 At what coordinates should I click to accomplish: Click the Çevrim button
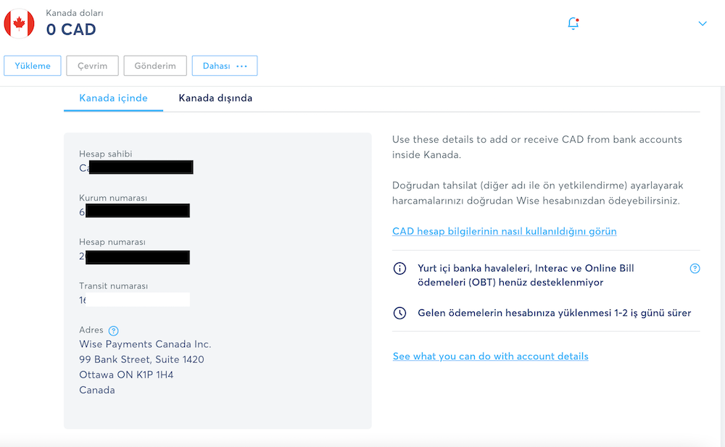point(93,66)
